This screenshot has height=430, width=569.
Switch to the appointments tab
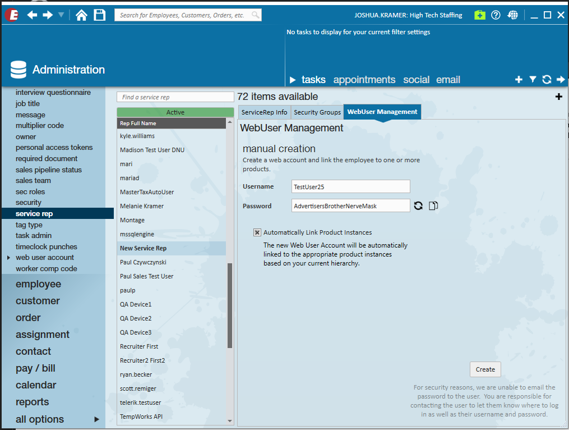tap(364, 80)
